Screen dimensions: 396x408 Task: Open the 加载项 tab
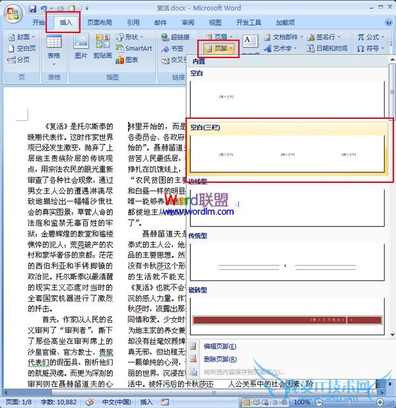(x=285, y=22)
